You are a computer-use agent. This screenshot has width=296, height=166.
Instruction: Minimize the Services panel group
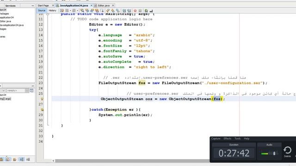coord(33,6)
